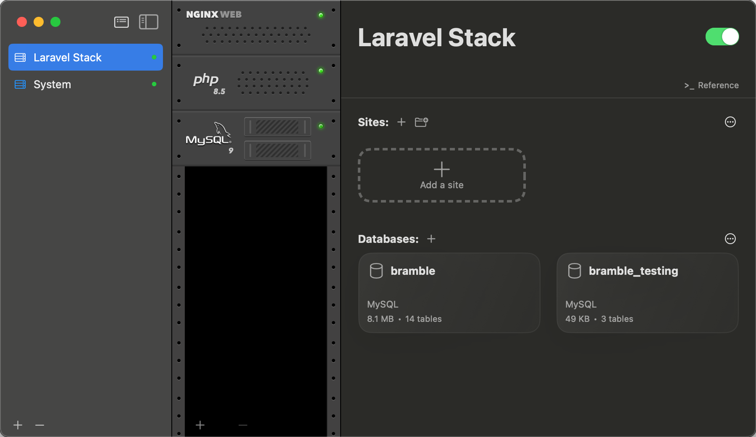
Task: Click the '8.1 MB • 14 tables' text
Action: tap(404, 319)
